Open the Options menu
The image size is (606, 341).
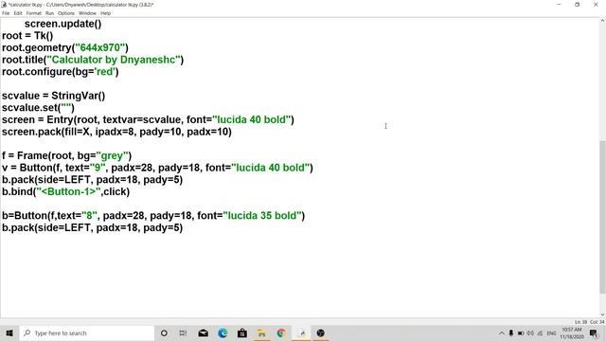(x=66, y=13)
